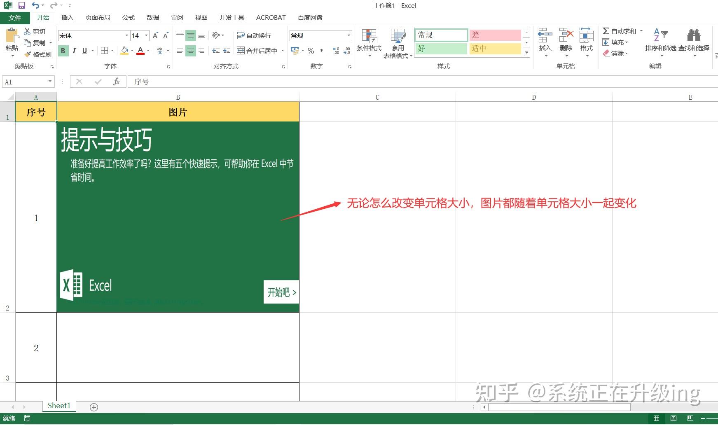Open the 百度网盘 tab

click(310, 17)
